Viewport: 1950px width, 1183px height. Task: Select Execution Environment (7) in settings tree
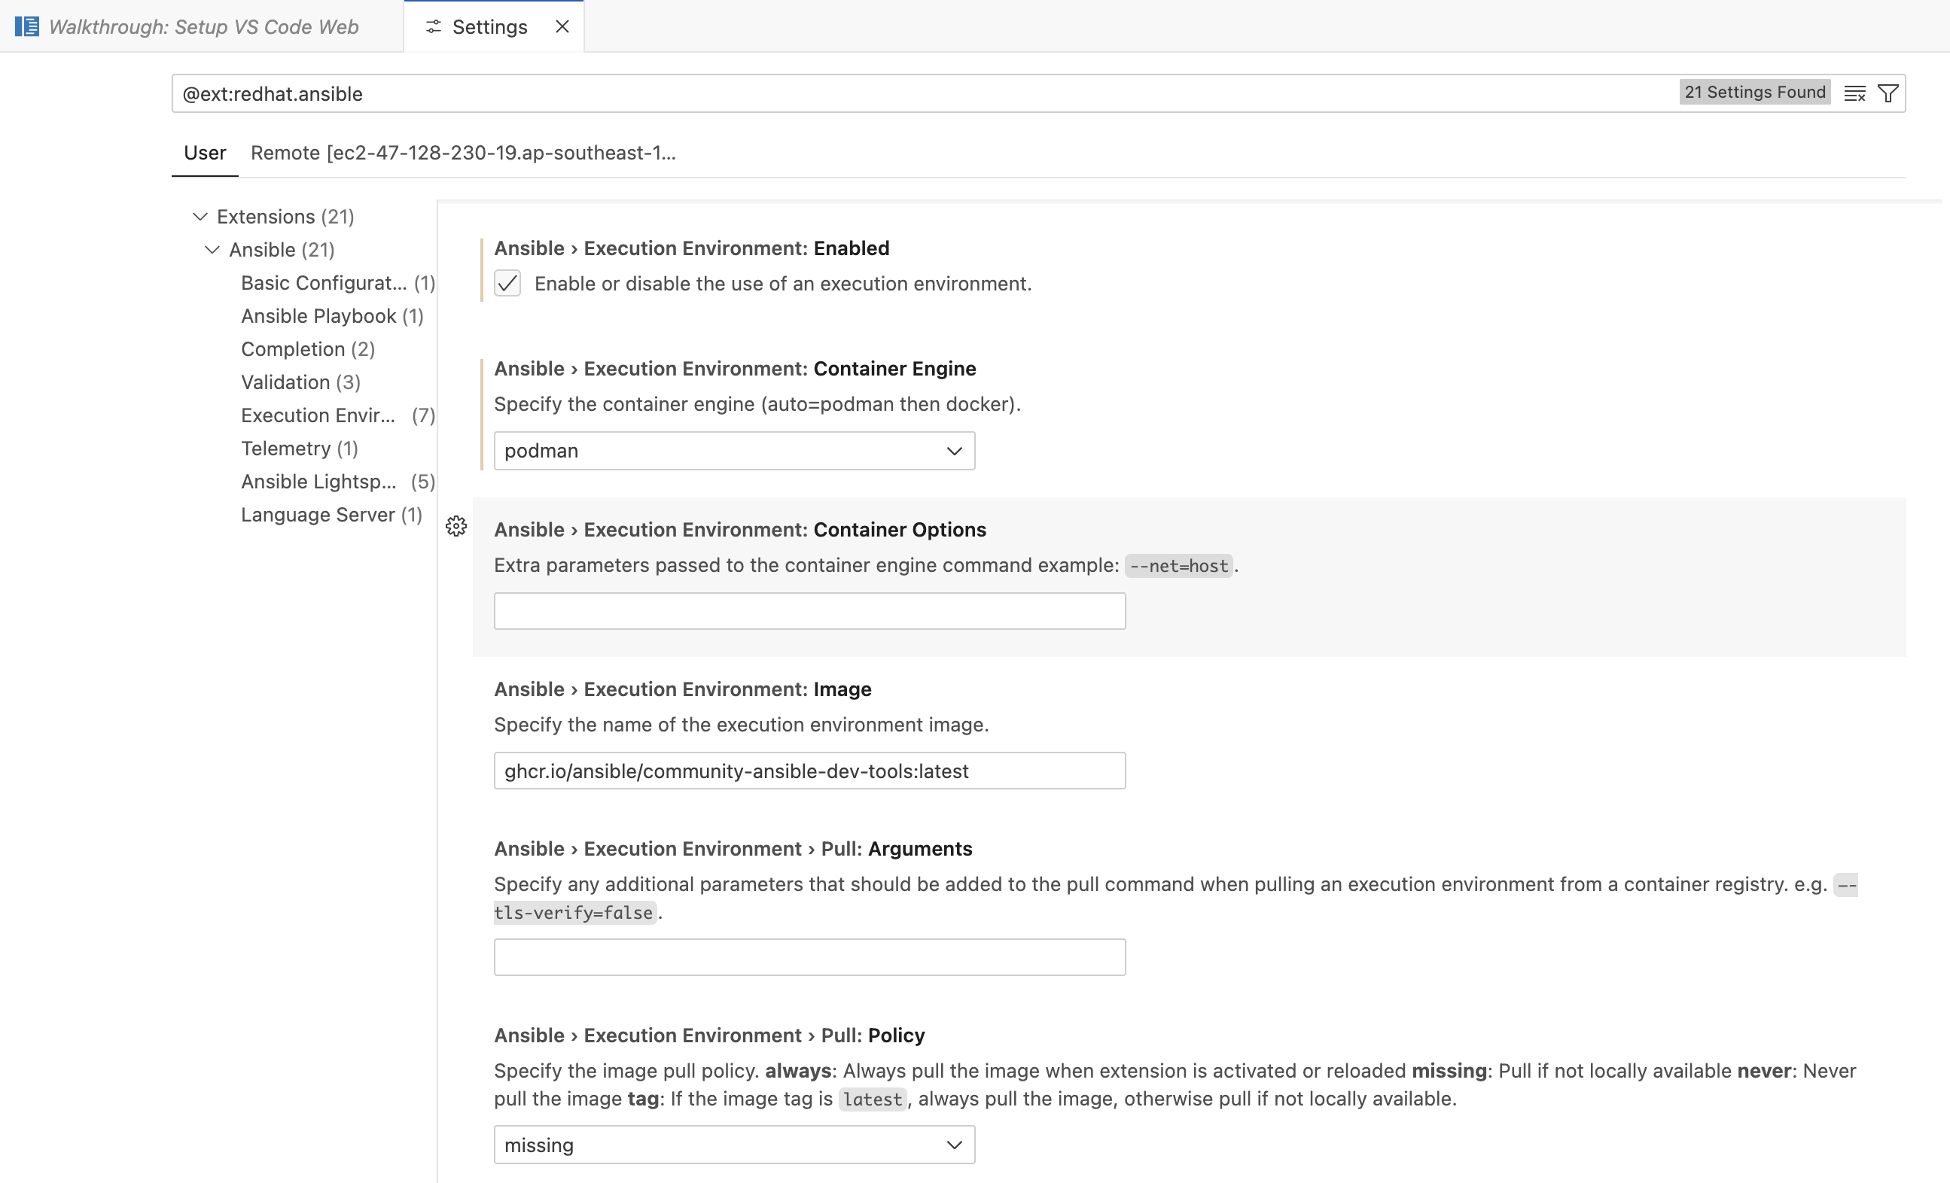coord(338,416)
